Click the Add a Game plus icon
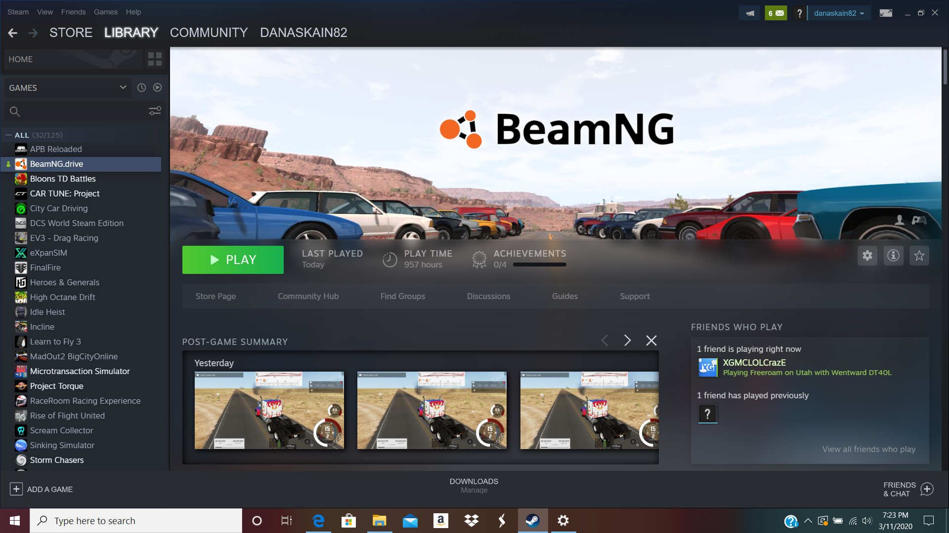This screenshot has width=949, height=533. pos(16,489)
